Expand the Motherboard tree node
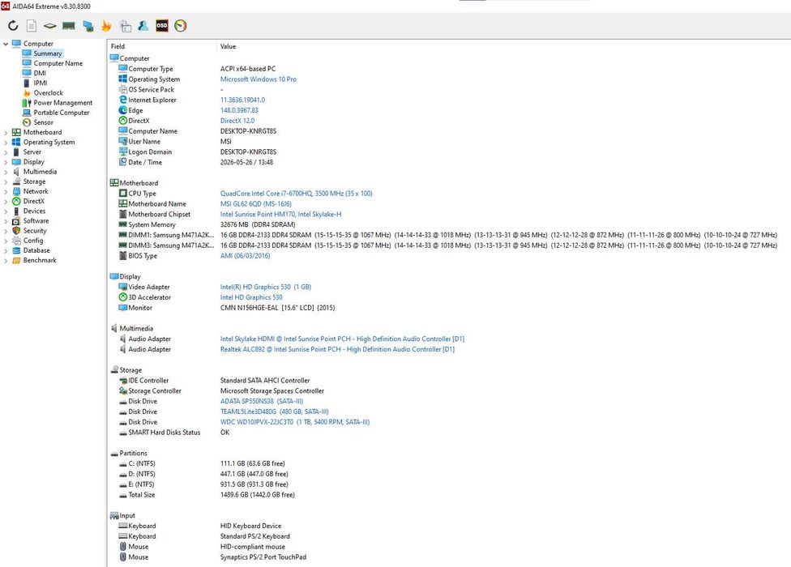This screenshot has height=567, width=791. [6, 133]
